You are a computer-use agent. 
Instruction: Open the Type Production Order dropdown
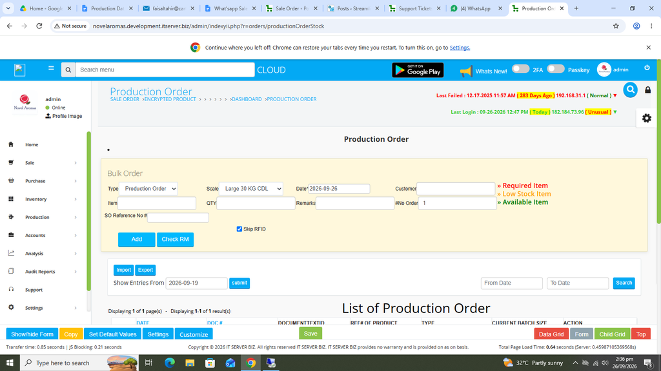pyautogui.click(x=148, y=189)
